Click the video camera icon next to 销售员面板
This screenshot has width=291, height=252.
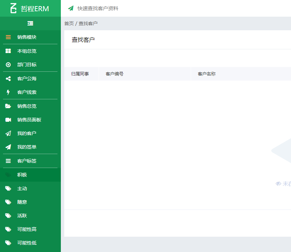(x=8, y=120)
